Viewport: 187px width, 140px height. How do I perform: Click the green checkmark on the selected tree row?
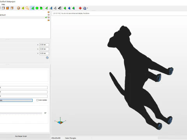click(46, 17)
